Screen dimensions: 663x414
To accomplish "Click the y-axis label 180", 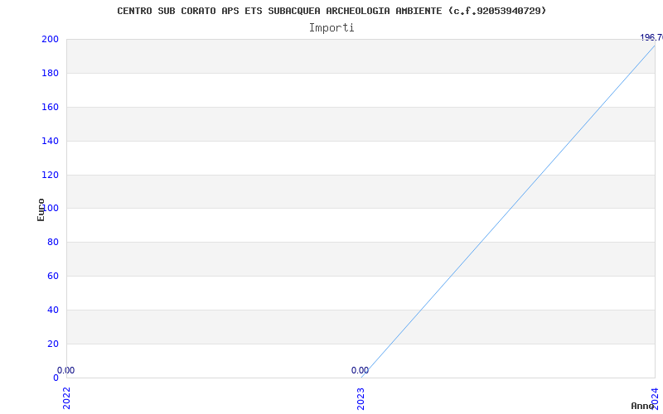I will (x=50, y=73).
